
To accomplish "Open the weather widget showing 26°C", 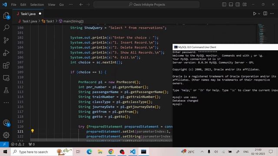I will coord(188,152).
